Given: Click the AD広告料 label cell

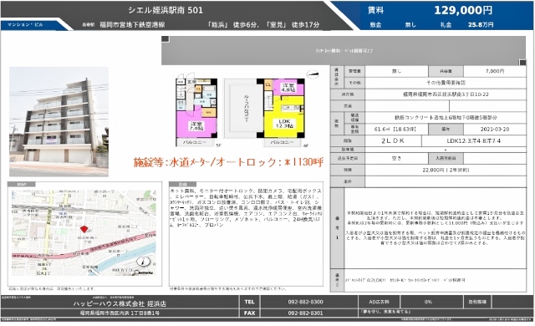Looking at the screenshot, I should click(379, 302).
